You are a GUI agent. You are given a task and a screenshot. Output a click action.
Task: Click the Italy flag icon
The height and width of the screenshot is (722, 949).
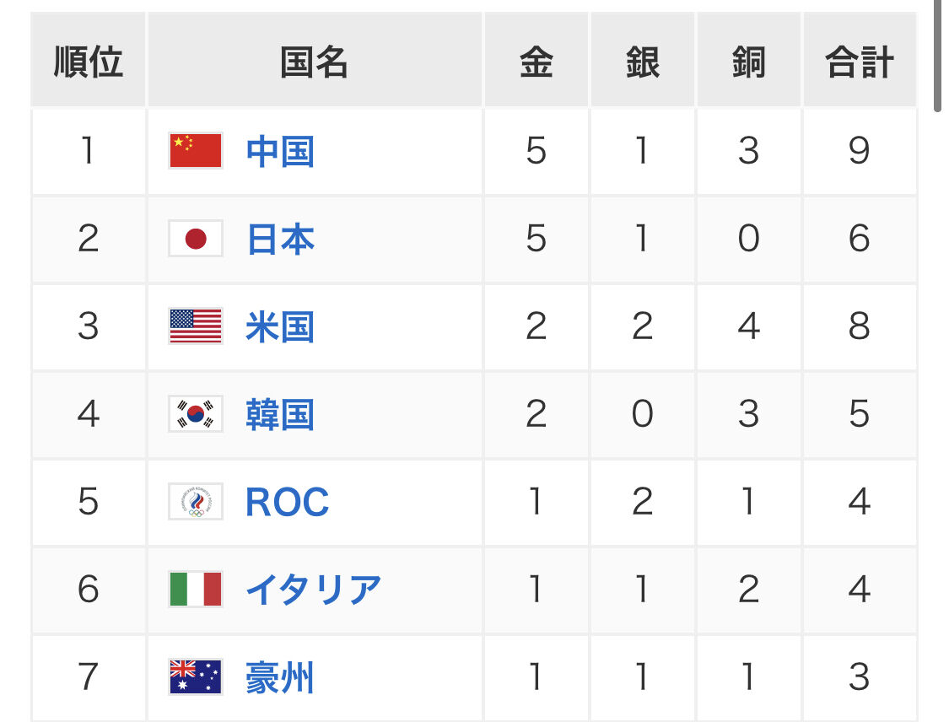(196, 590)
